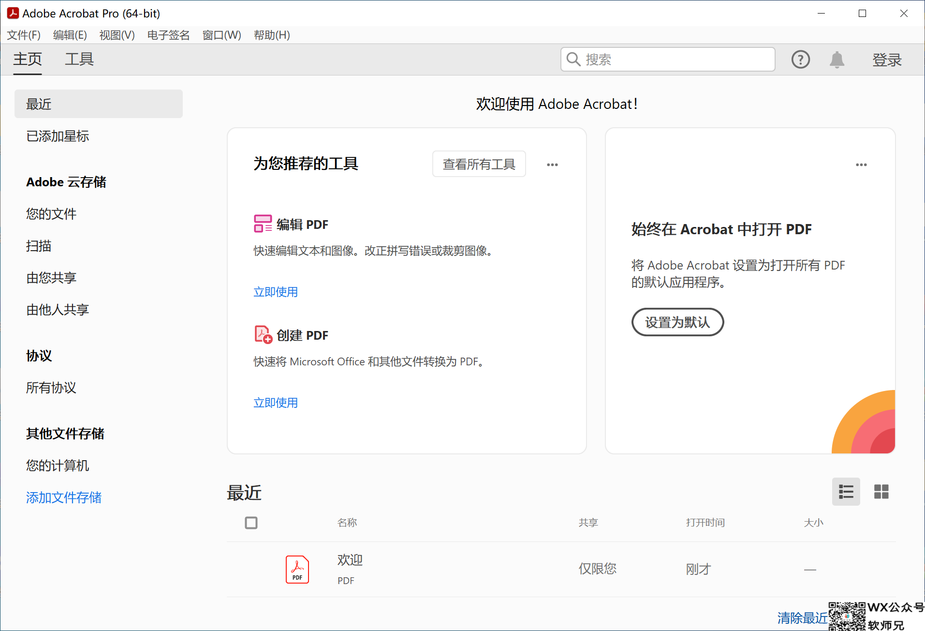The height and width of the screenshot is (631, 925).
Task: Select 最近 in the sidebar
Action: (x=99, y=104)
